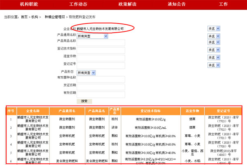Viewport: 247px width, 165px height.
Task: Focus the 有效菌种名称 input box
Action: tap(101, 79)
